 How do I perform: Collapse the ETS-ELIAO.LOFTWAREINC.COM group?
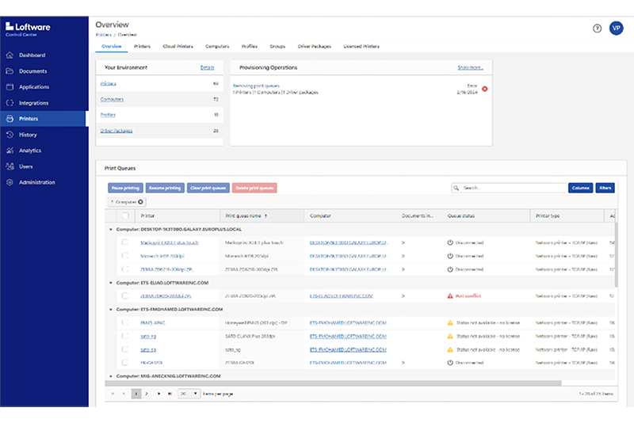111,283
